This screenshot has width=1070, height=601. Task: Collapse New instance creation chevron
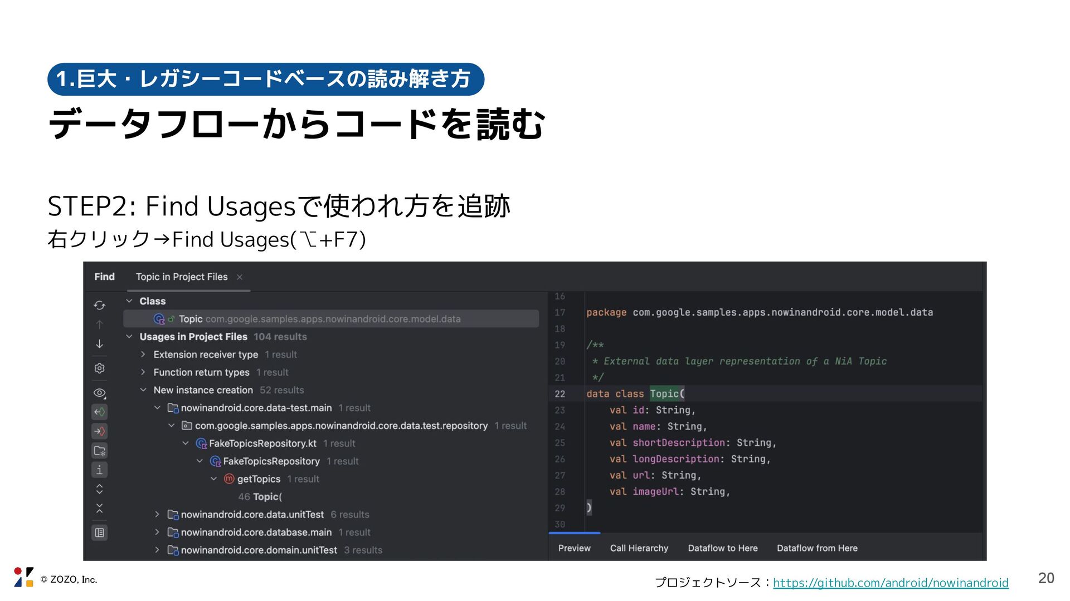click(143, 390)
